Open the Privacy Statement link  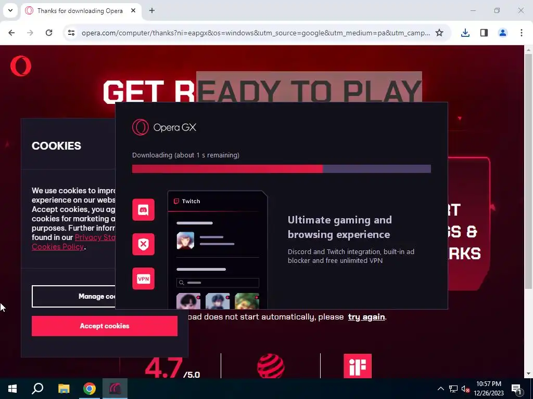[x=95, y=237]
